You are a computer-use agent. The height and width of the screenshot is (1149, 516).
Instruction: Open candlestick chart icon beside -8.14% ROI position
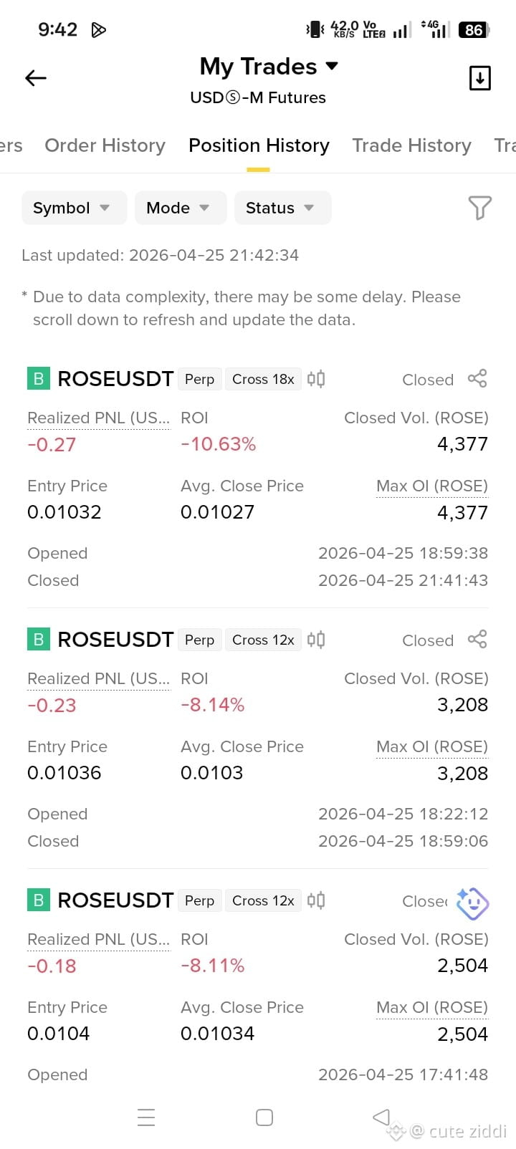click(x=316, y=640)
